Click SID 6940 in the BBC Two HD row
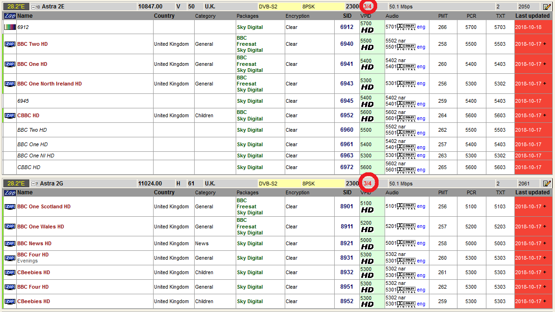Screen dimensions: 555x312 (347, 44)
